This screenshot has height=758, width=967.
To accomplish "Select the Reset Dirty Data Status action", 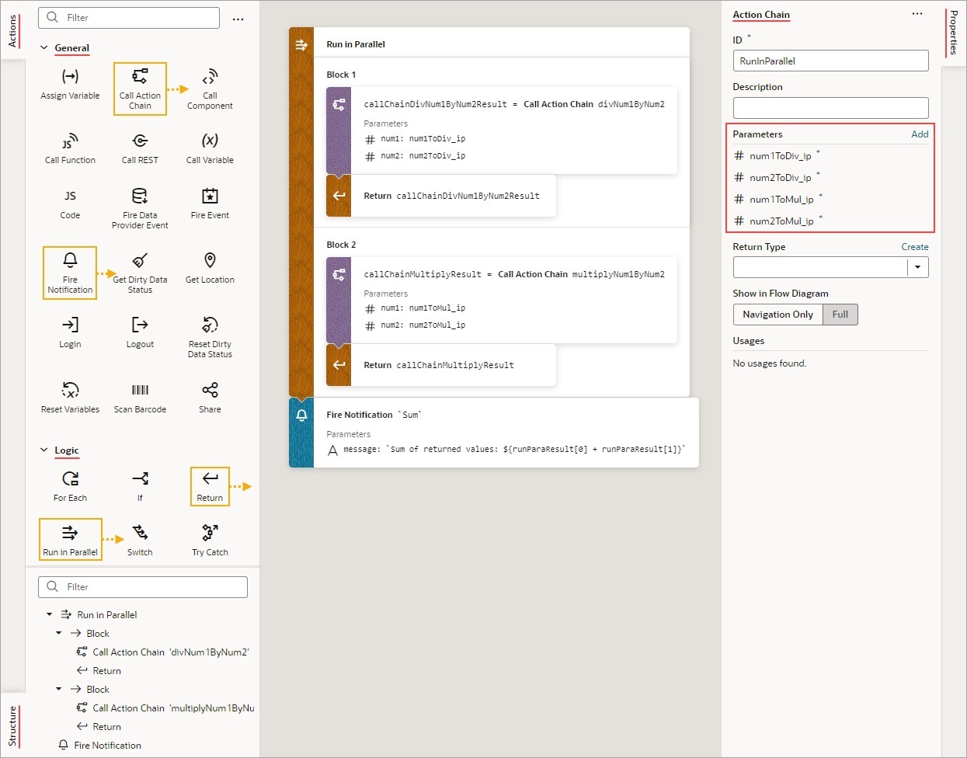I will (x=210, y=337).
